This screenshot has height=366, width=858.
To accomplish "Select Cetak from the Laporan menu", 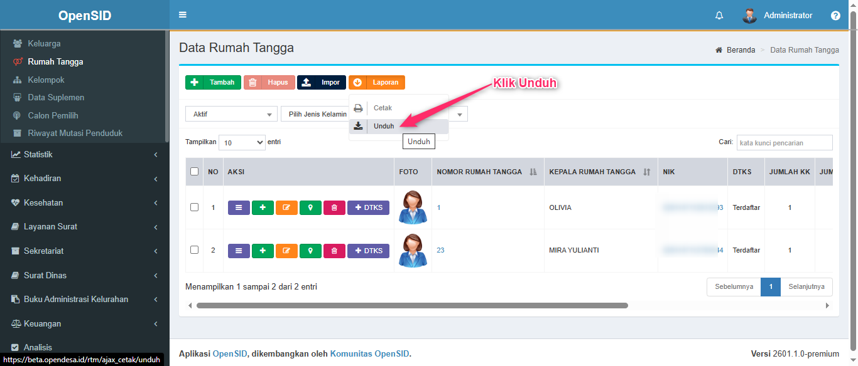I will pos(383,108).
